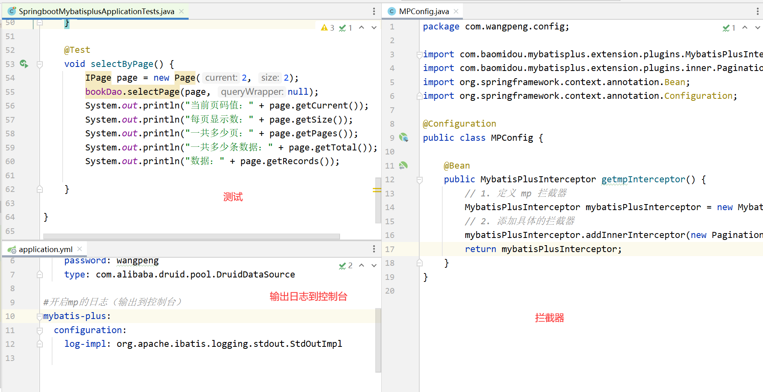Collapse the selectByPage method fold marker

coord(40,64)
